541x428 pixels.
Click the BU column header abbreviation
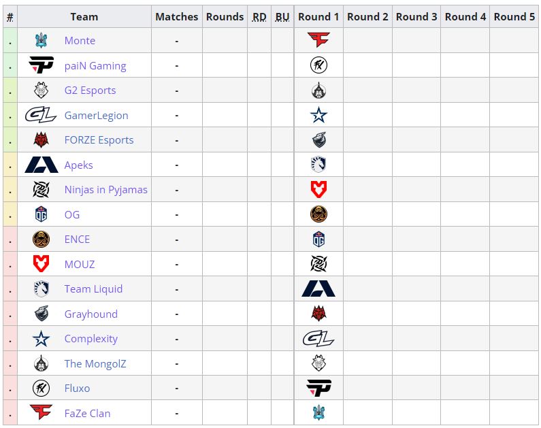tap(282, 16)
